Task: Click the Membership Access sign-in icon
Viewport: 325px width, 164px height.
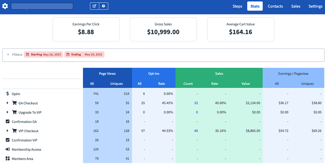Action: tap(8, 149)
